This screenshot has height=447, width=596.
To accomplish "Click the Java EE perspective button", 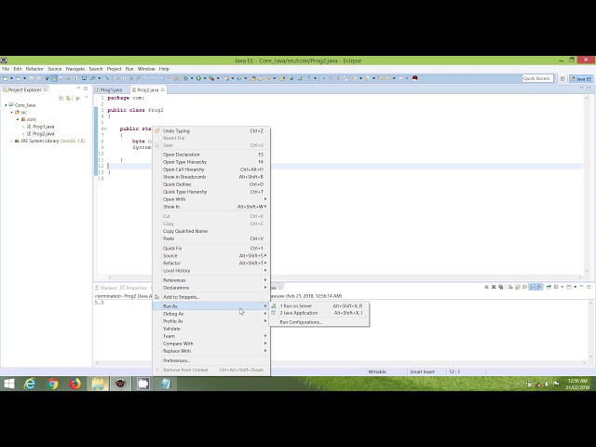I will 581,78.
